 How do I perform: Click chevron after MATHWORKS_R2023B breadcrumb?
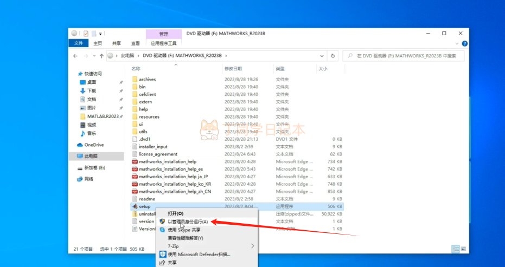(x=226, y=56)
